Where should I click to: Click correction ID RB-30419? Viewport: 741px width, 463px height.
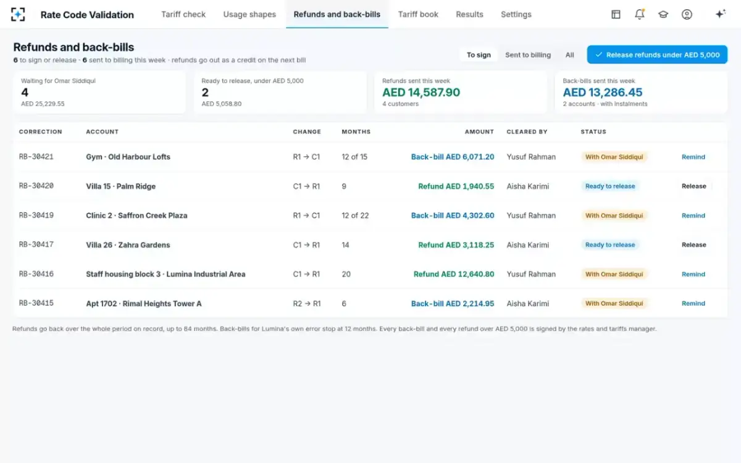[36, 215]
